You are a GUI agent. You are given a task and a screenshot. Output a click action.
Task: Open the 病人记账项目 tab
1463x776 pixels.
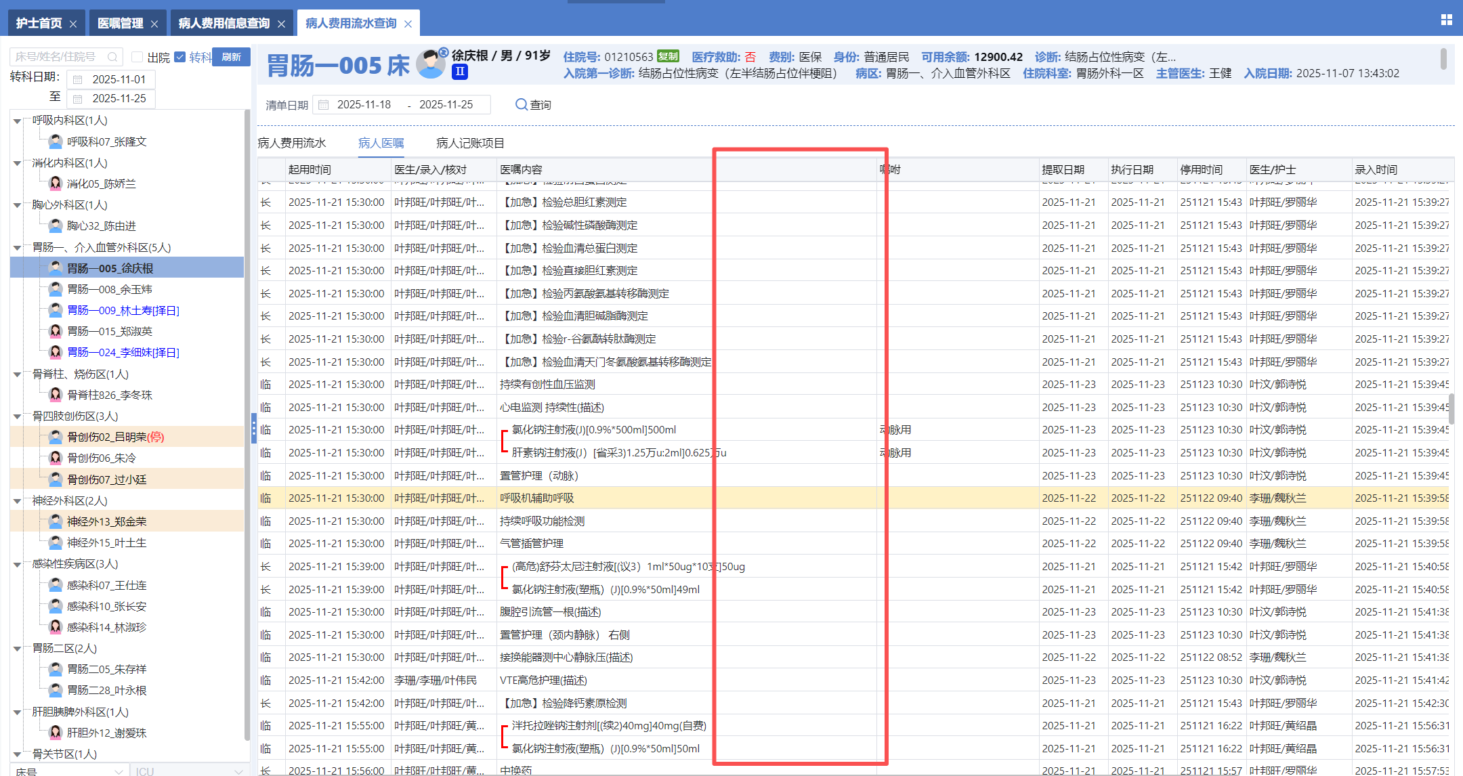[470, 143]
